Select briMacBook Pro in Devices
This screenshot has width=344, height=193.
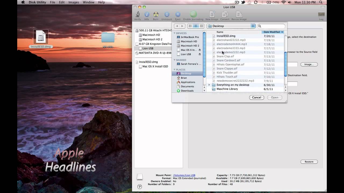(x=188, y=37)
